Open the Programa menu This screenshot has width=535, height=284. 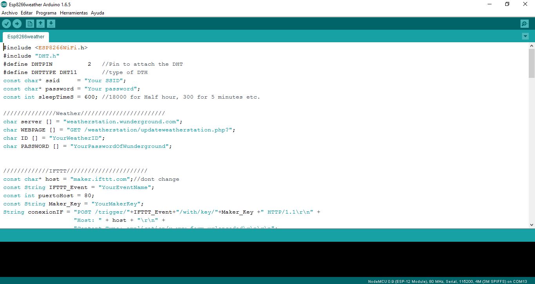click(46, 13)
